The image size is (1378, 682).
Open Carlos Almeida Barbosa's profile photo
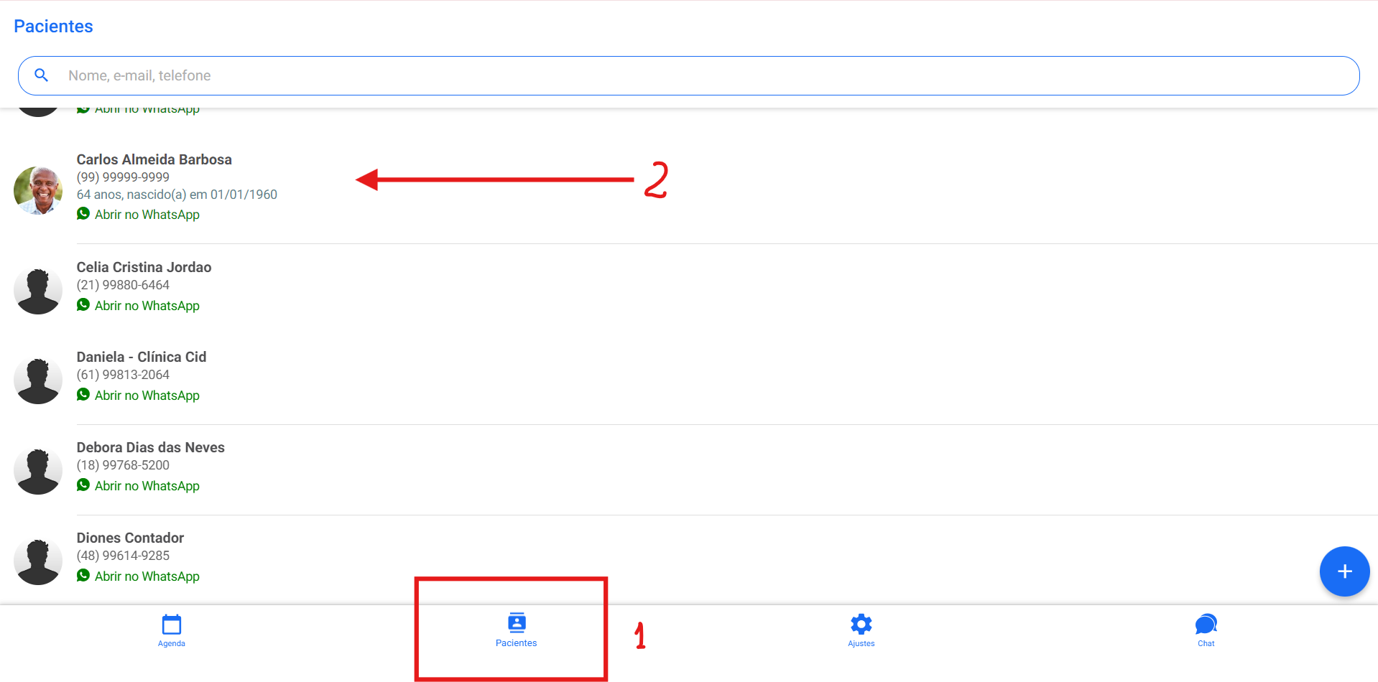coord(38,190)
